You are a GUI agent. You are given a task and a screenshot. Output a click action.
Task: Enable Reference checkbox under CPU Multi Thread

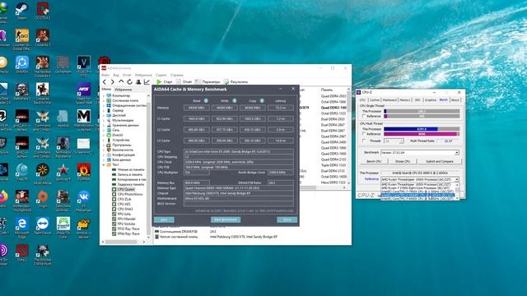point(364,134)
